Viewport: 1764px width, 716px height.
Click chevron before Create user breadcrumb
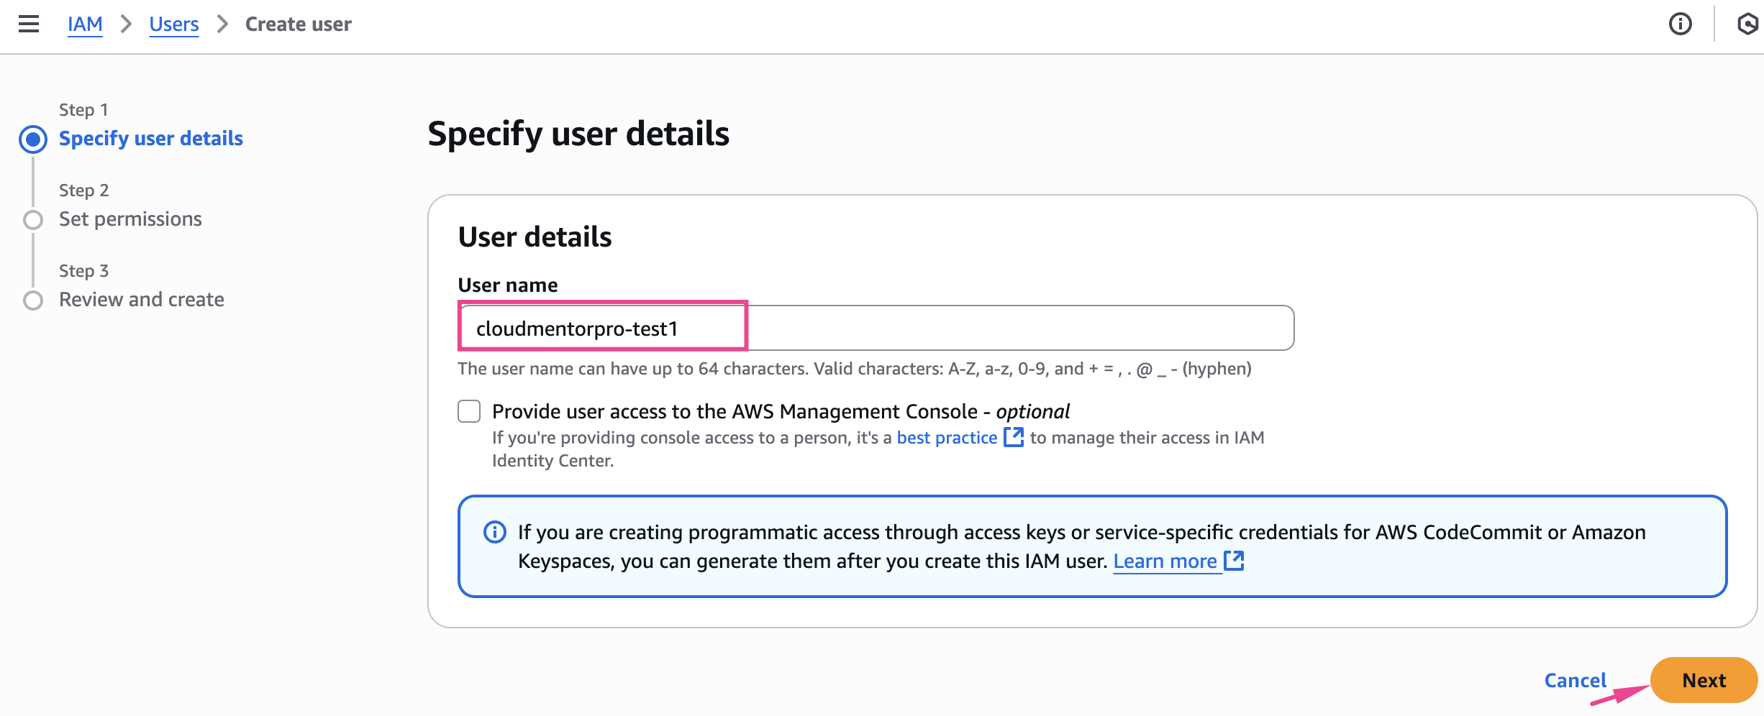click(x=222, y=24)
